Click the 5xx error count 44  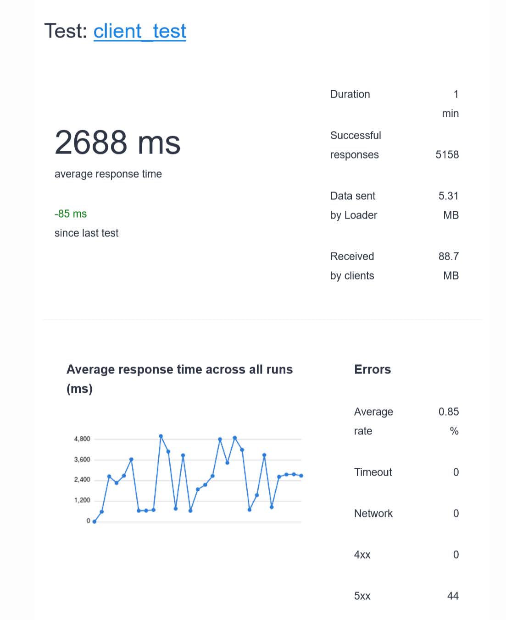[453, 596]
